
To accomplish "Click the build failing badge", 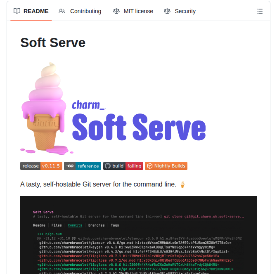I will [123, 166].
